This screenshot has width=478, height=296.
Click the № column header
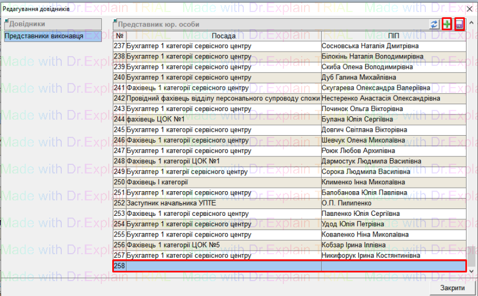pyautogui.click(x=120, y=36)
